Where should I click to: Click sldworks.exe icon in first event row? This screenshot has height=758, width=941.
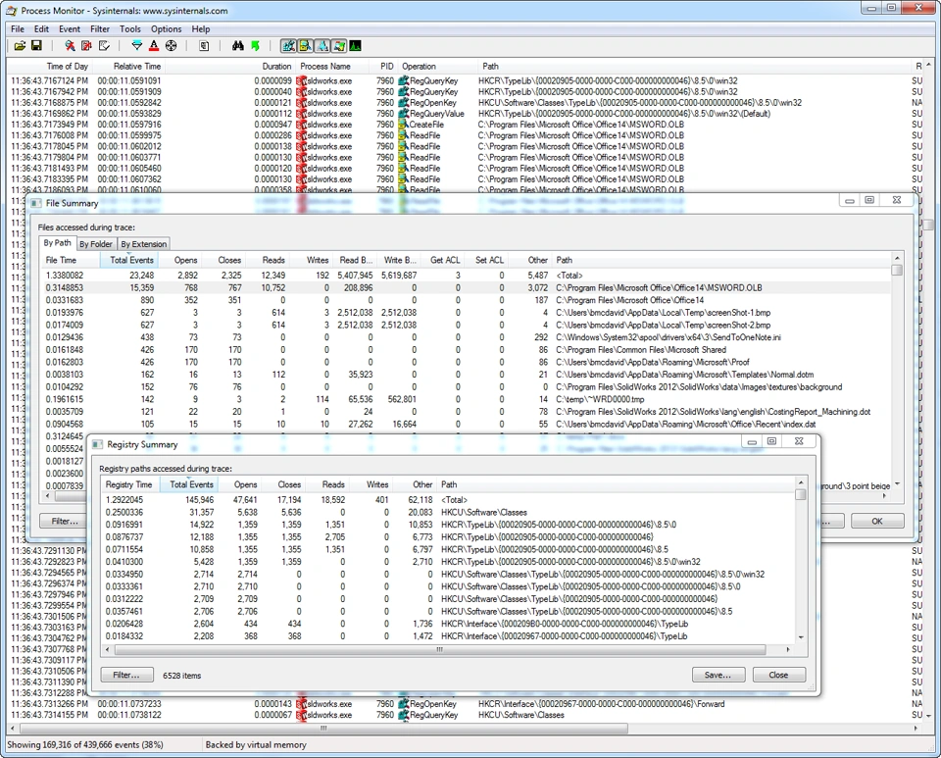[301, 81]
